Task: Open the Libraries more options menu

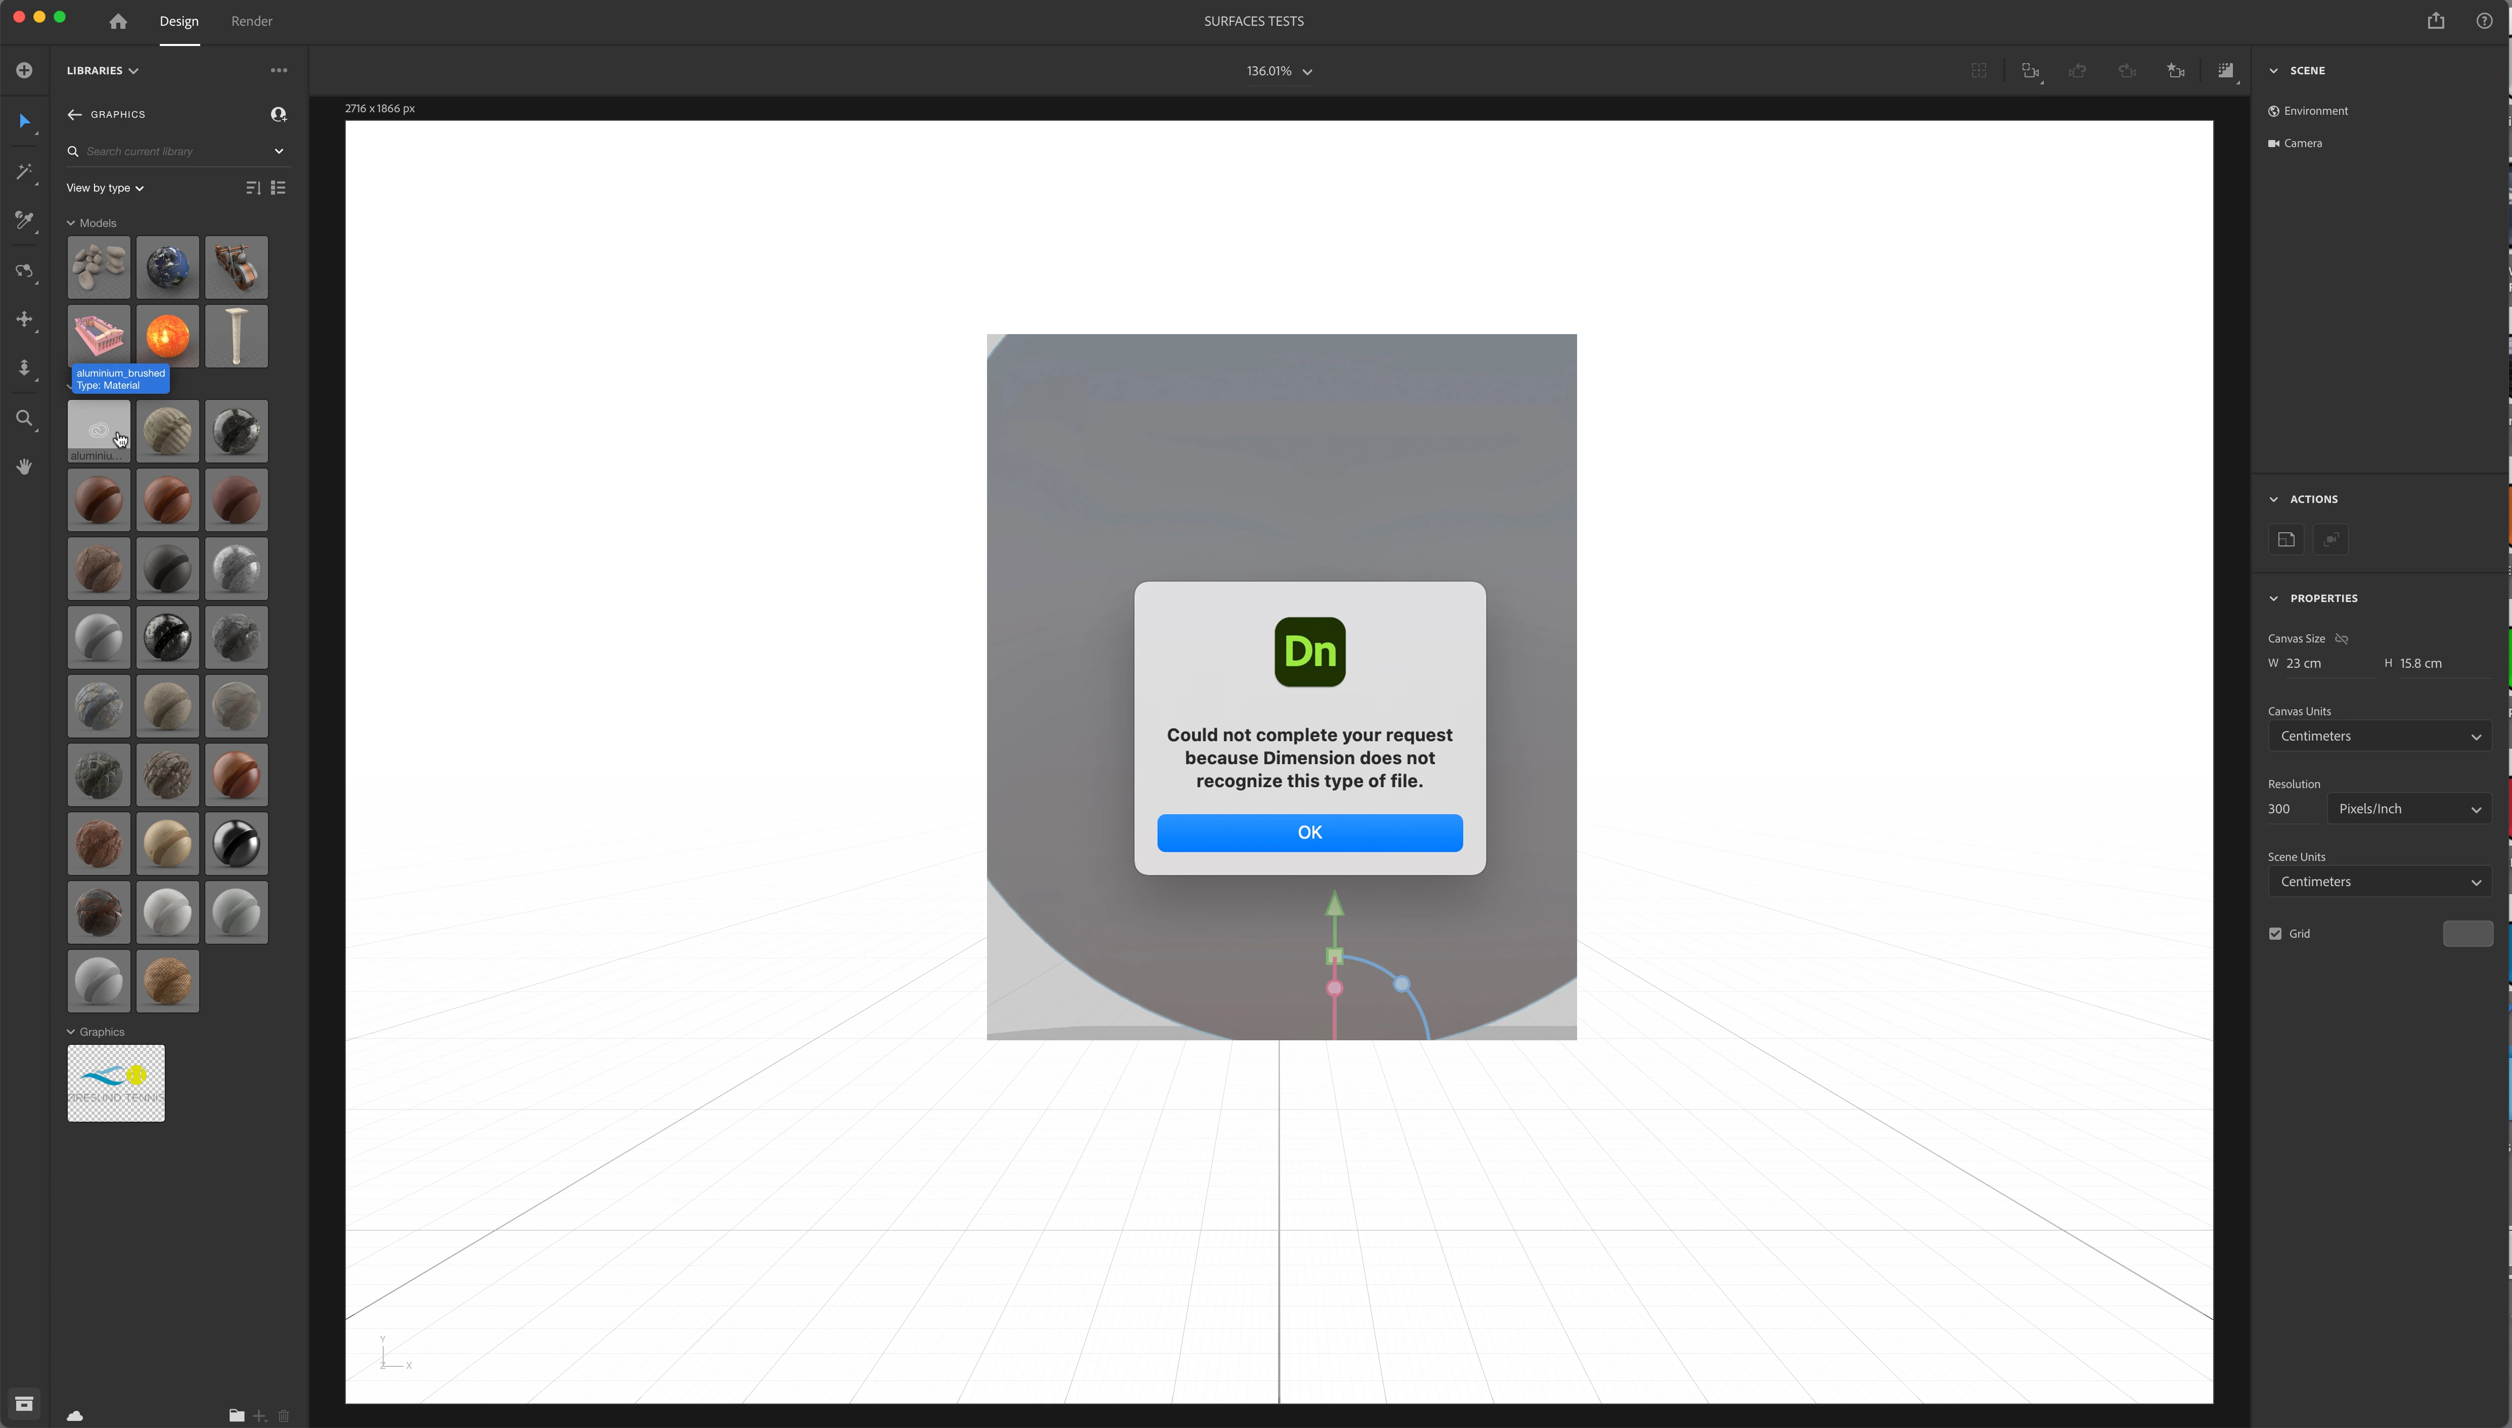Action: [279, 71]
